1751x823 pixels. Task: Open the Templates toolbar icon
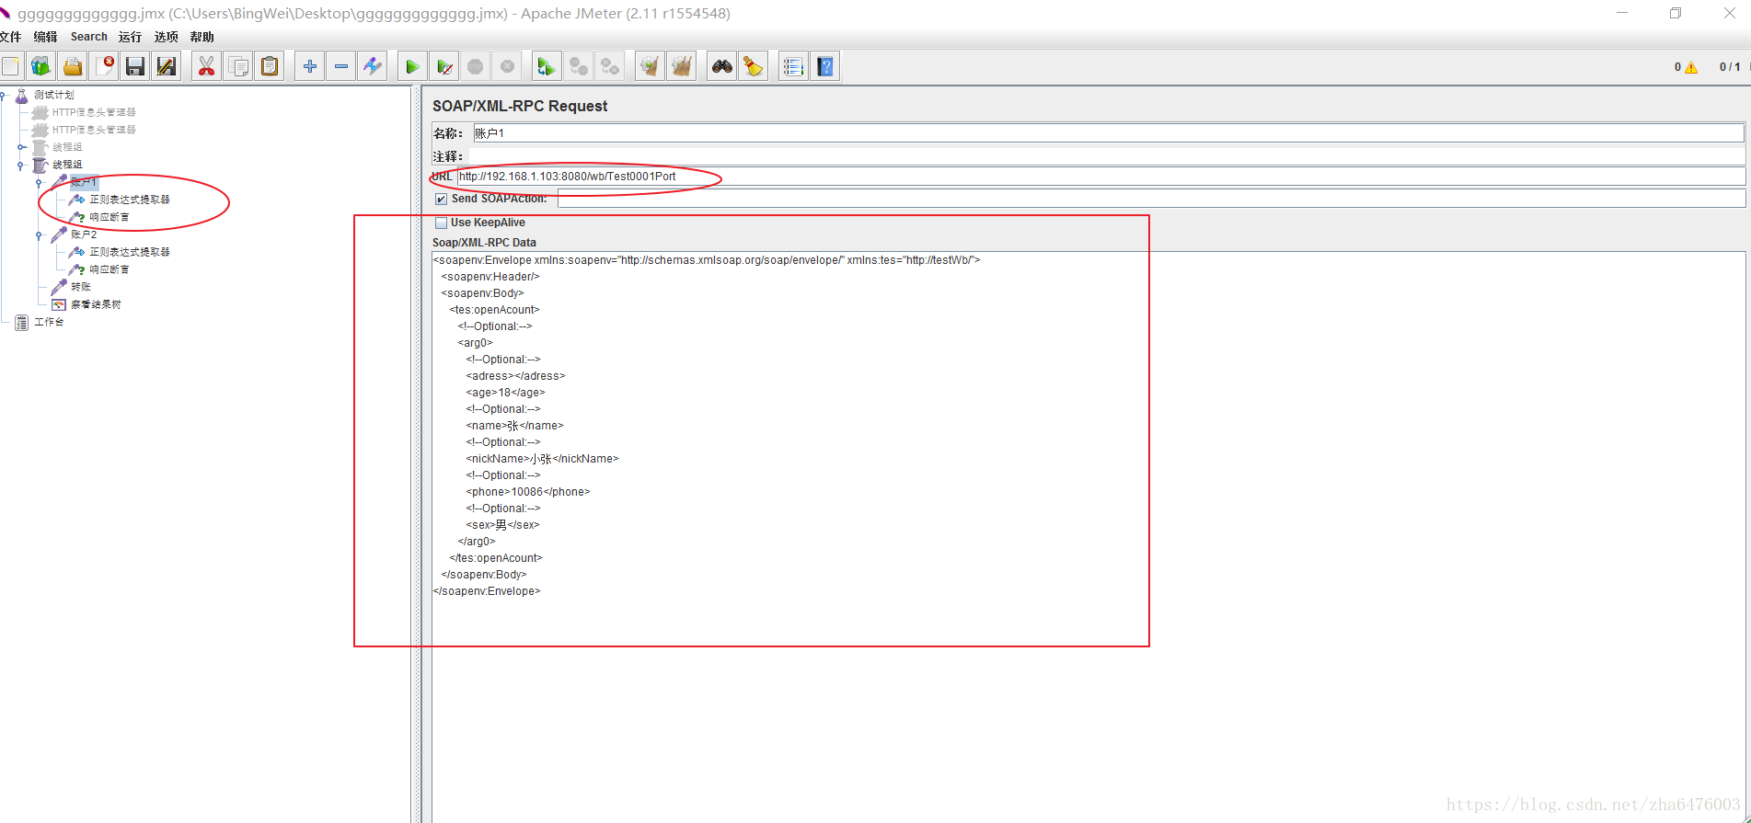(40, 66)
